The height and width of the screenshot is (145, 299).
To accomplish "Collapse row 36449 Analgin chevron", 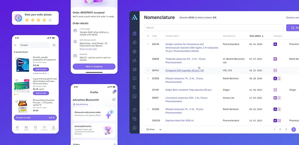I will pyautogui.click(x=148, y=44).
